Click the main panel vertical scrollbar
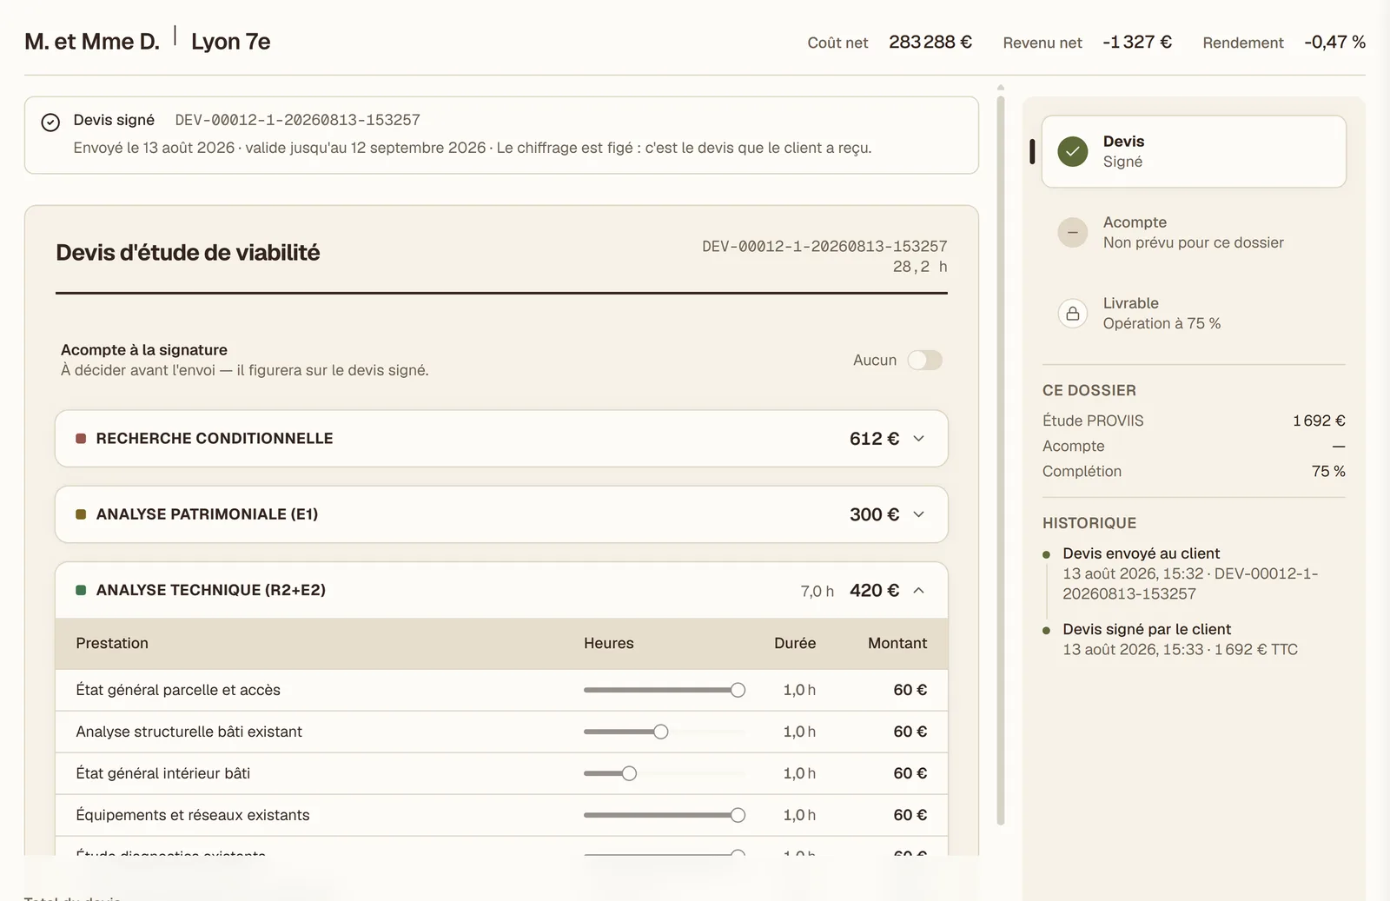The image size is (1390, 901). point(1001,460)
